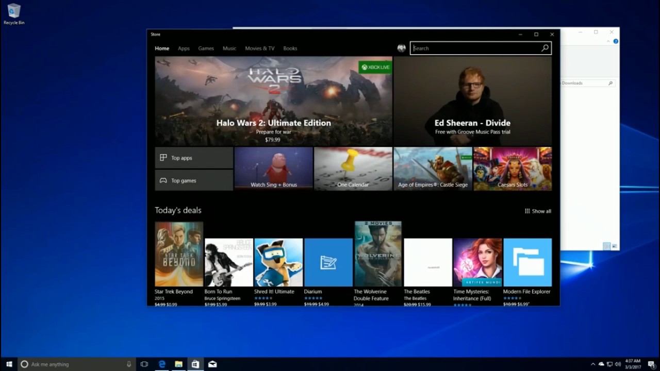Image resolution: width=660 pixels, height=371 pixels.
Task: Open File Explorer from the taskbar
Action: (x=178, y=364)
